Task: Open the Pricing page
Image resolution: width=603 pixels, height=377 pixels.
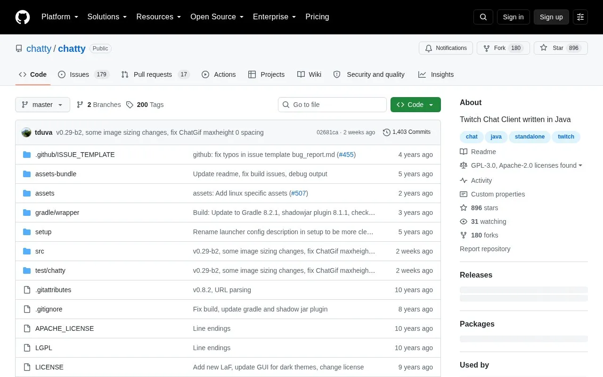Action: pyautogui.click(x=317, y=17)
